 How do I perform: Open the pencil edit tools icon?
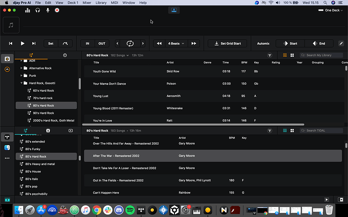341,43
